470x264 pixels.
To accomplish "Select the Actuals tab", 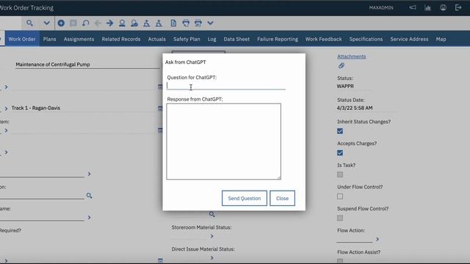I will [156, 39].
